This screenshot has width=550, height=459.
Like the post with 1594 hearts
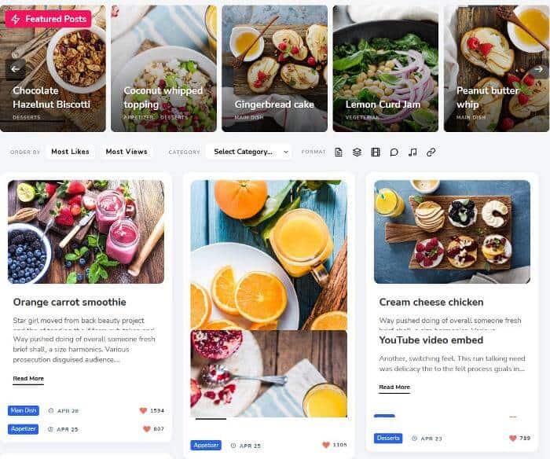pyautogui.click(x=143, y=410)
